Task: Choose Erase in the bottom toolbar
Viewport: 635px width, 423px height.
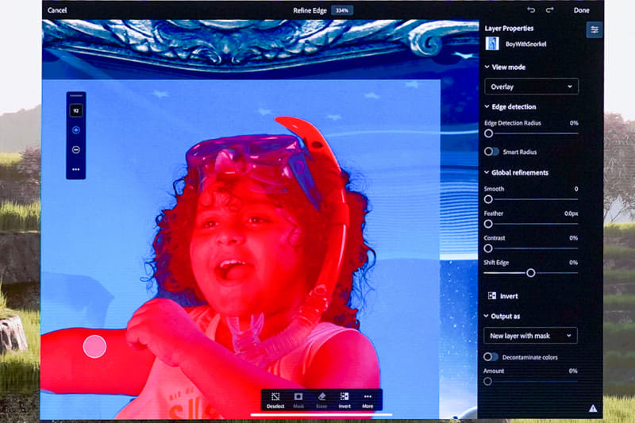Action: point(321,399)
